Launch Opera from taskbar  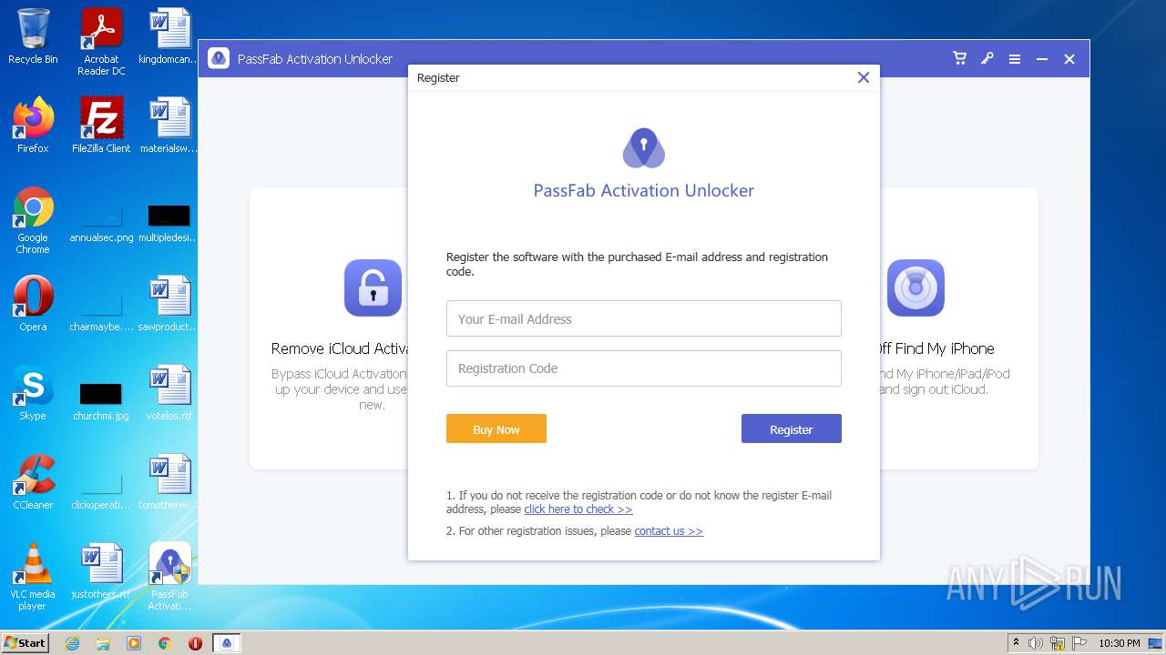pyautogui.click(x=195, y=643)
